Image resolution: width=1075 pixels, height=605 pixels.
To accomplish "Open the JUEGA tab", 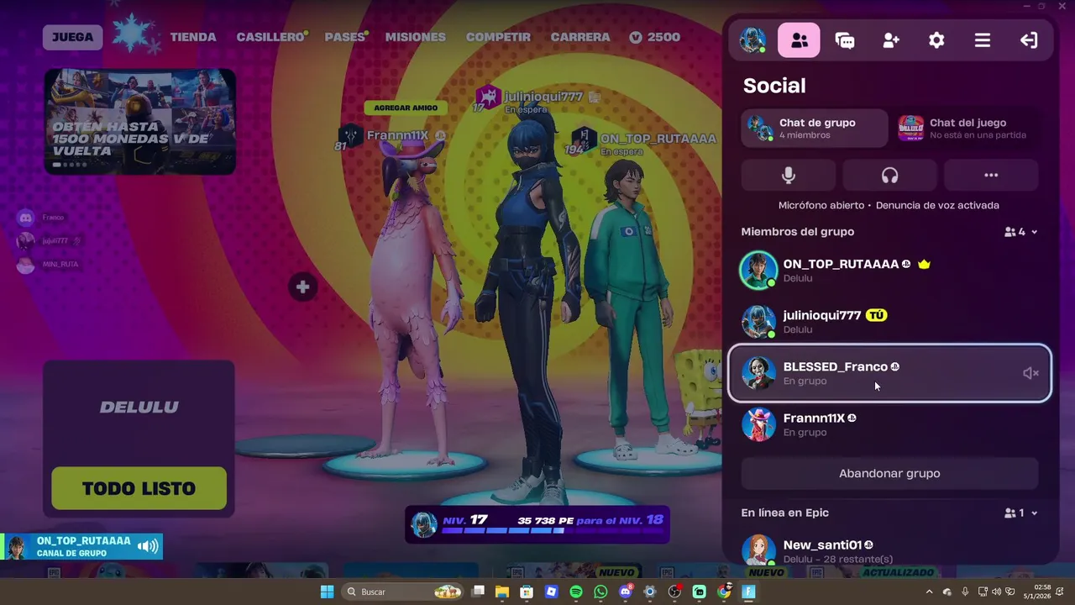I will [x=73, y=37].
